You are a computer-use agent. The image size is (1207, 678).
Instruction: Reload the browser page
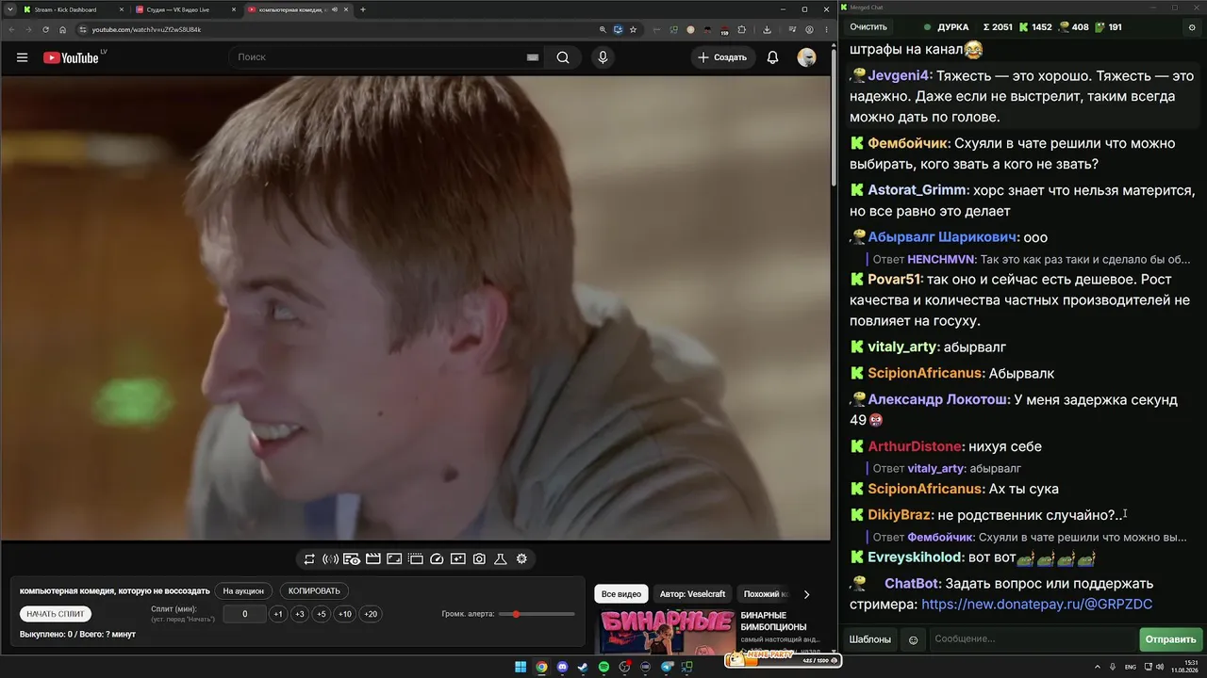click(45, 29)
